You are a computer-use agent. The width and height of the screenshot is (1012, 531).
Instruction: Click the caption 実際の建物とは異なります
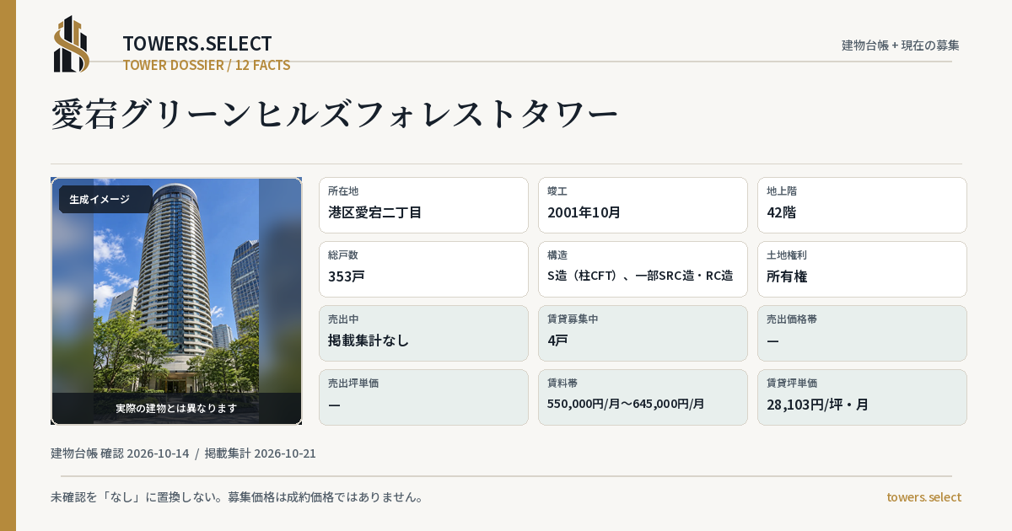point(176,408)
